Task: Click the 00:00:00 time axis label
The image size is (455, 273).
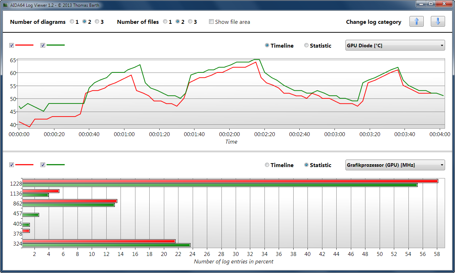Action: [x=19, y=134]
